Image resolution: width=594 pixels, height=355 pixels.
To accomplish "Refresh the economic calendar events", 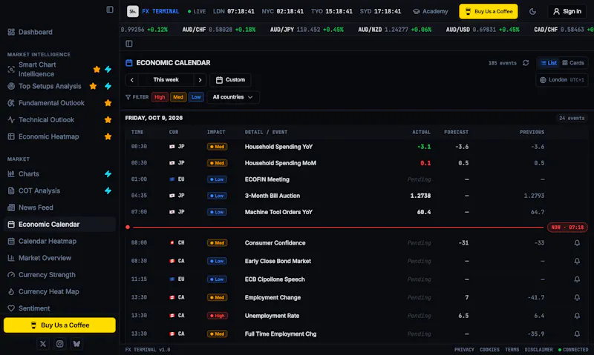I will pos(526,63).
